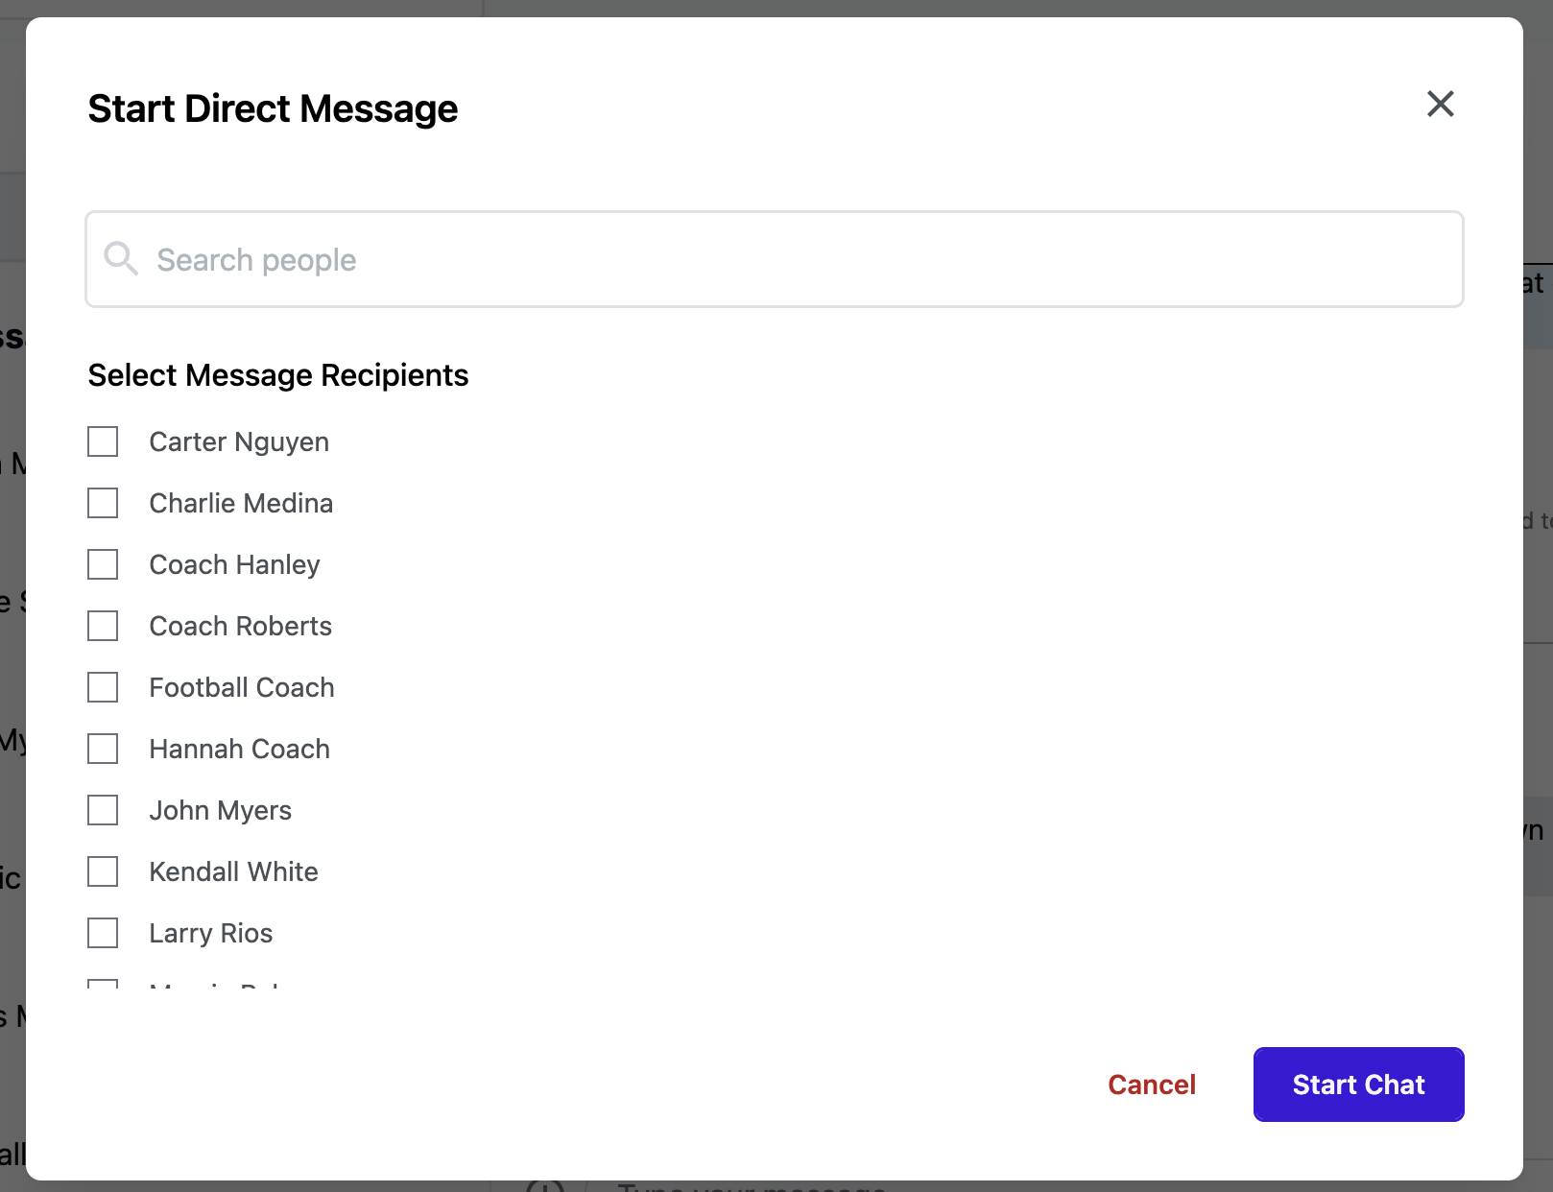This screenshot has width=1553, height=1192.
Task: Check the box for Kendall White
Action: pos(103,871)
